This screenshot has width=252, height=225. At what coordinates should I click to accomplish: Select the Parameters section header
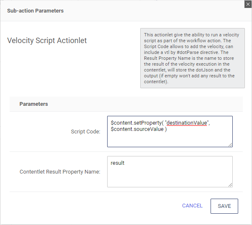point(33,104)
